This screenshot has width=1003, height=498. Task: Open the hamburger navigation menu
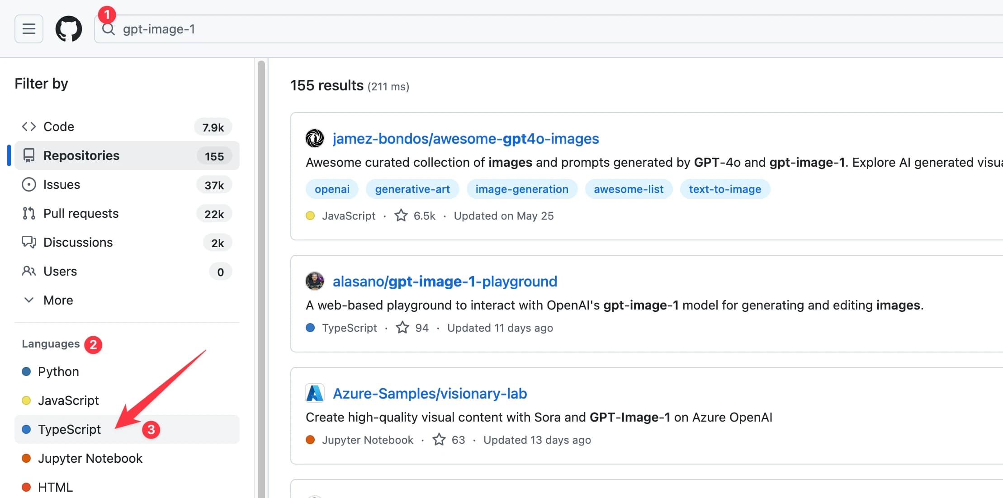[29, 29]
